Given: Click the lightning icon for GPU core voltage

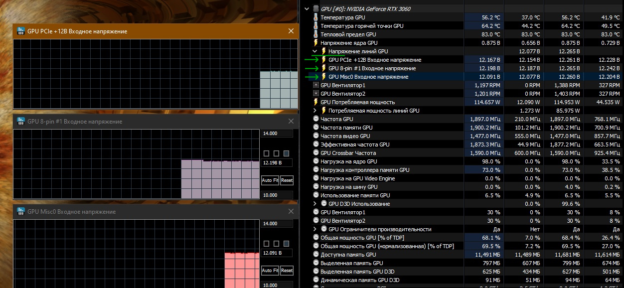Looking at the screenshot, I should (315, 43).
